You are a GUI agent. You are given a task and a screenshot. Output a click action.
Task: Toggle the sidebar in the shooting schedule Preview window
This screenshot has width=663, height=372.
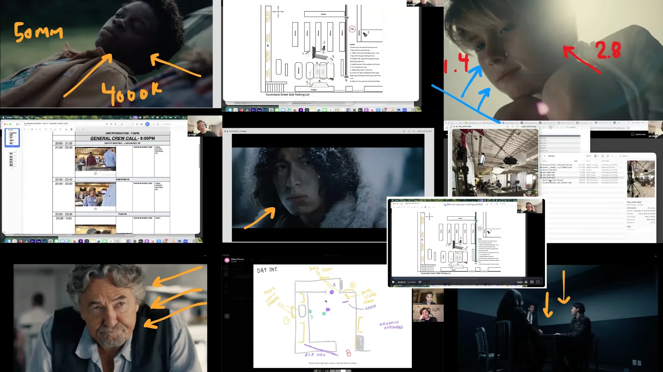click(18, 124)
